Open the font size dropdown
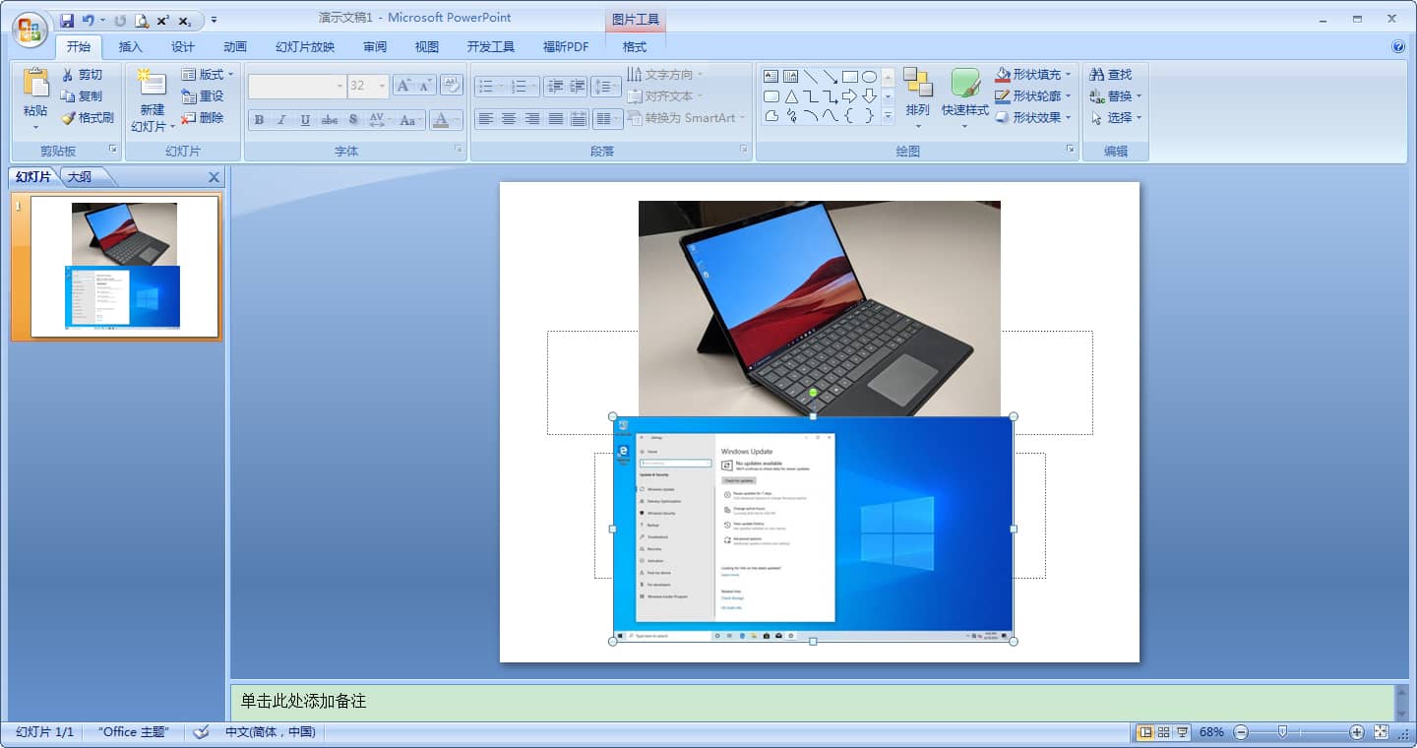 [383, 86]
